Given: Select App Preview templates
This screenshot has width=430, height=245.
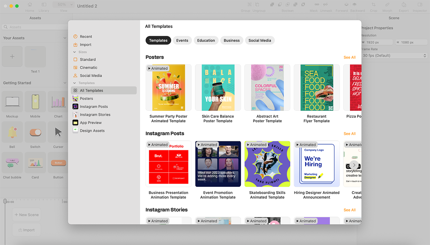Looking at the screenshot, I should tap(91, 123).
